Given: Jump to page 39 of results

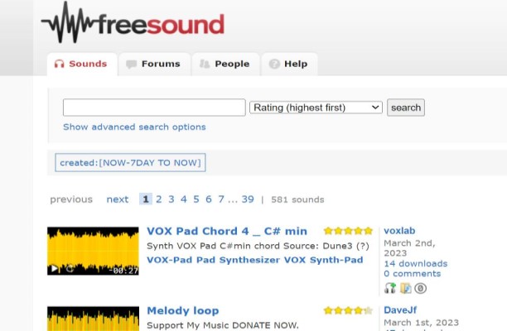Looking at the screenshot, I should [x=248, y=199].
